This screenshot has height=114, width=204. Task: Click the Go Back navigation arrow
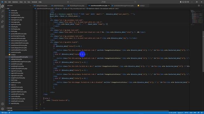click(x=68, y=2)
